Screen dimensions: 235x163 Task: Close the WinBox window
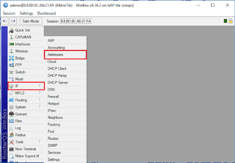227,5
